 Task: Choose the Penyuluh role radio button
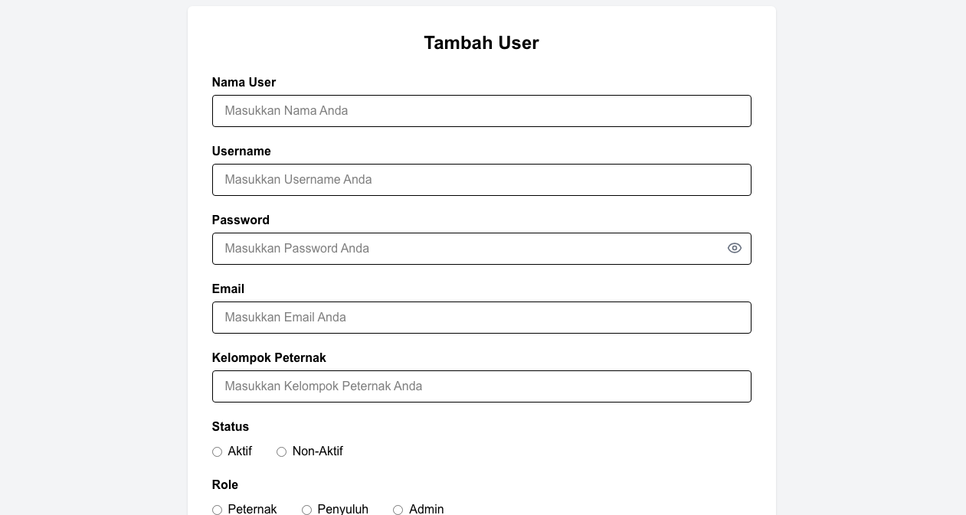tap(306, 510)
